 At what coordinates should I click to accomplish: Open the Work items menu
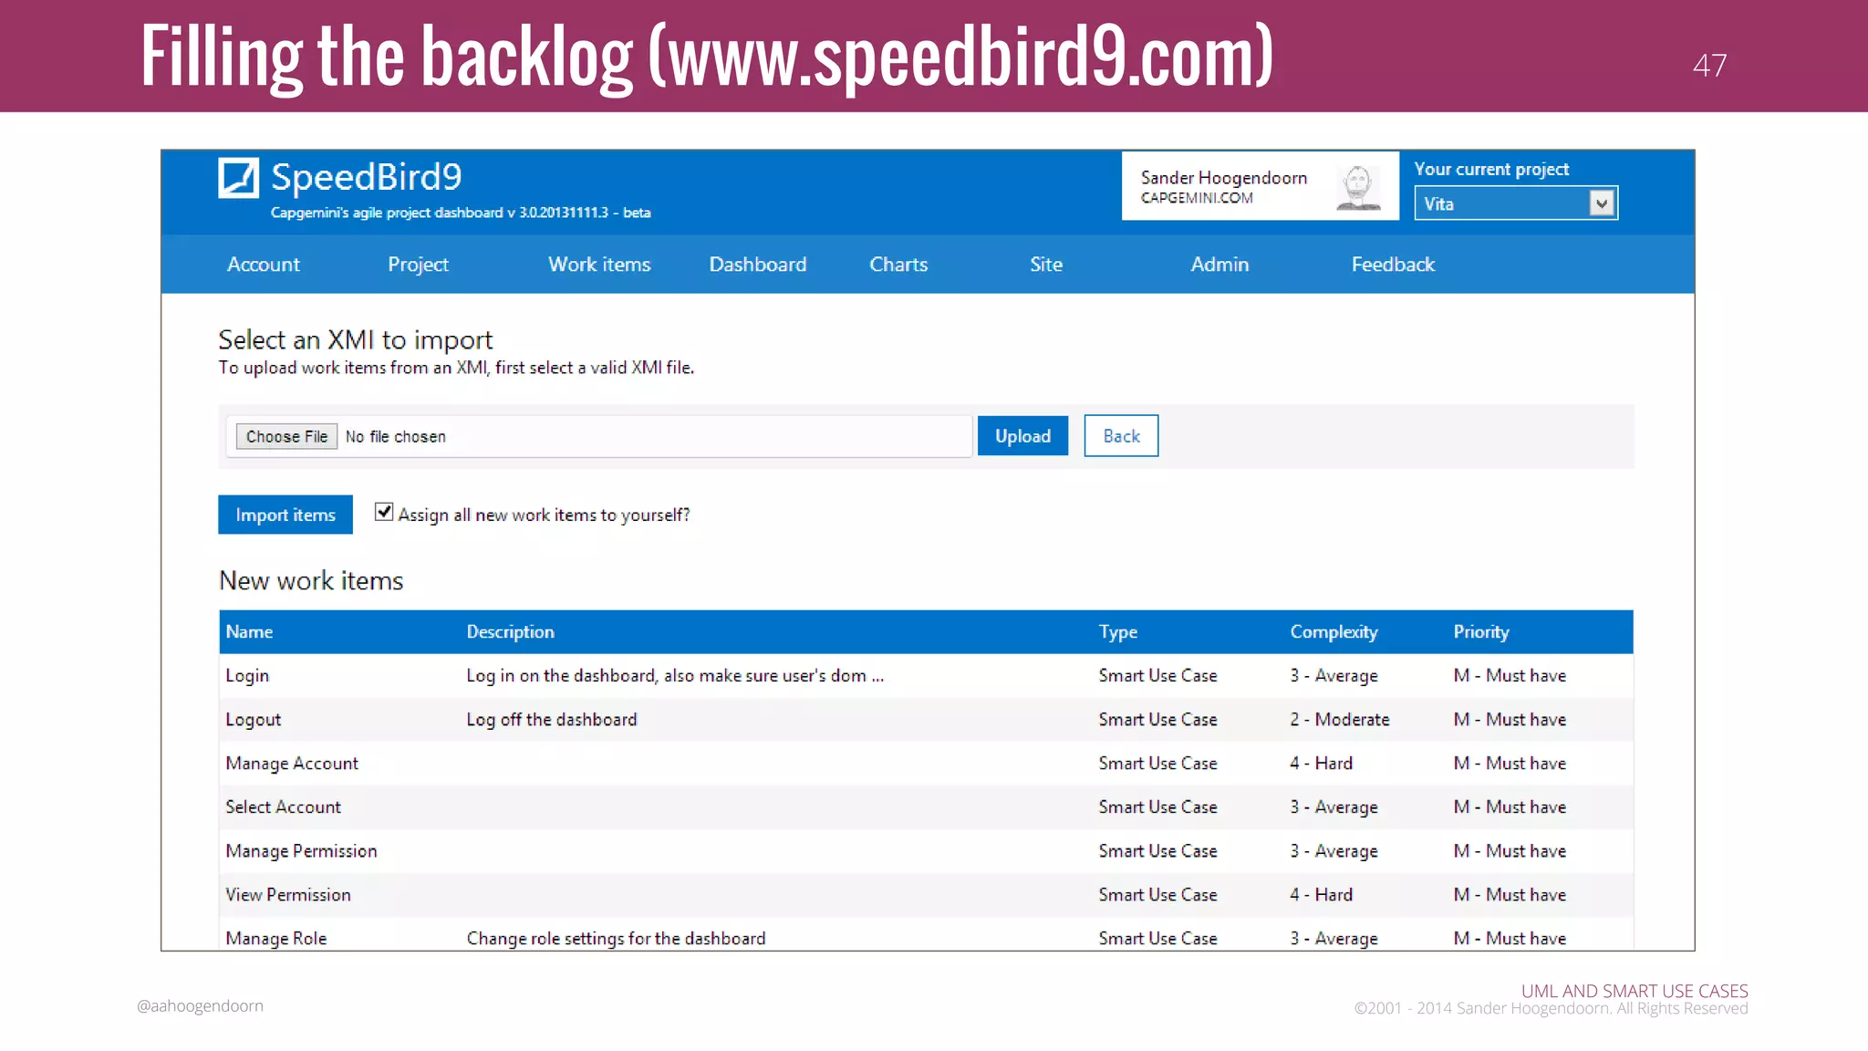click(599, 265)
